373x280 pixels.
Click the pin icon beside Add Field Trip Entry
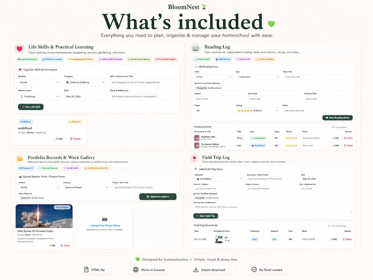[x=196, y=169]
